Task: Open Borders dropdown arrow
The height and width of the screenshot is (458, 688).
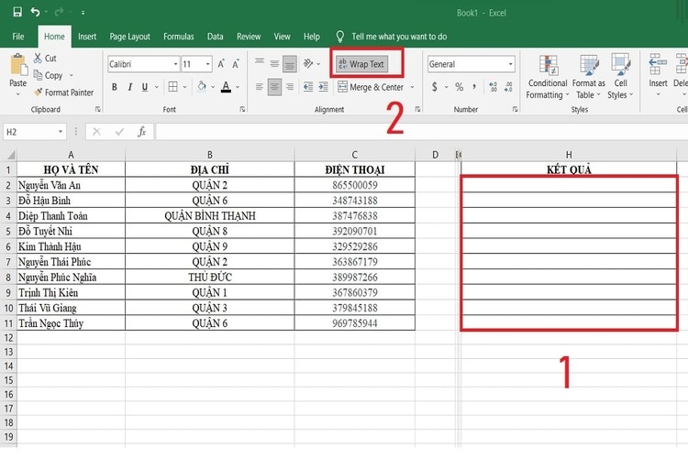Action: pyautogui.click(x=184, y=87)
